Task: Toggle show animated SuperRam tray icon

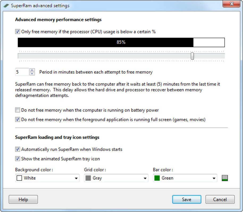Action: coord(18,159)
